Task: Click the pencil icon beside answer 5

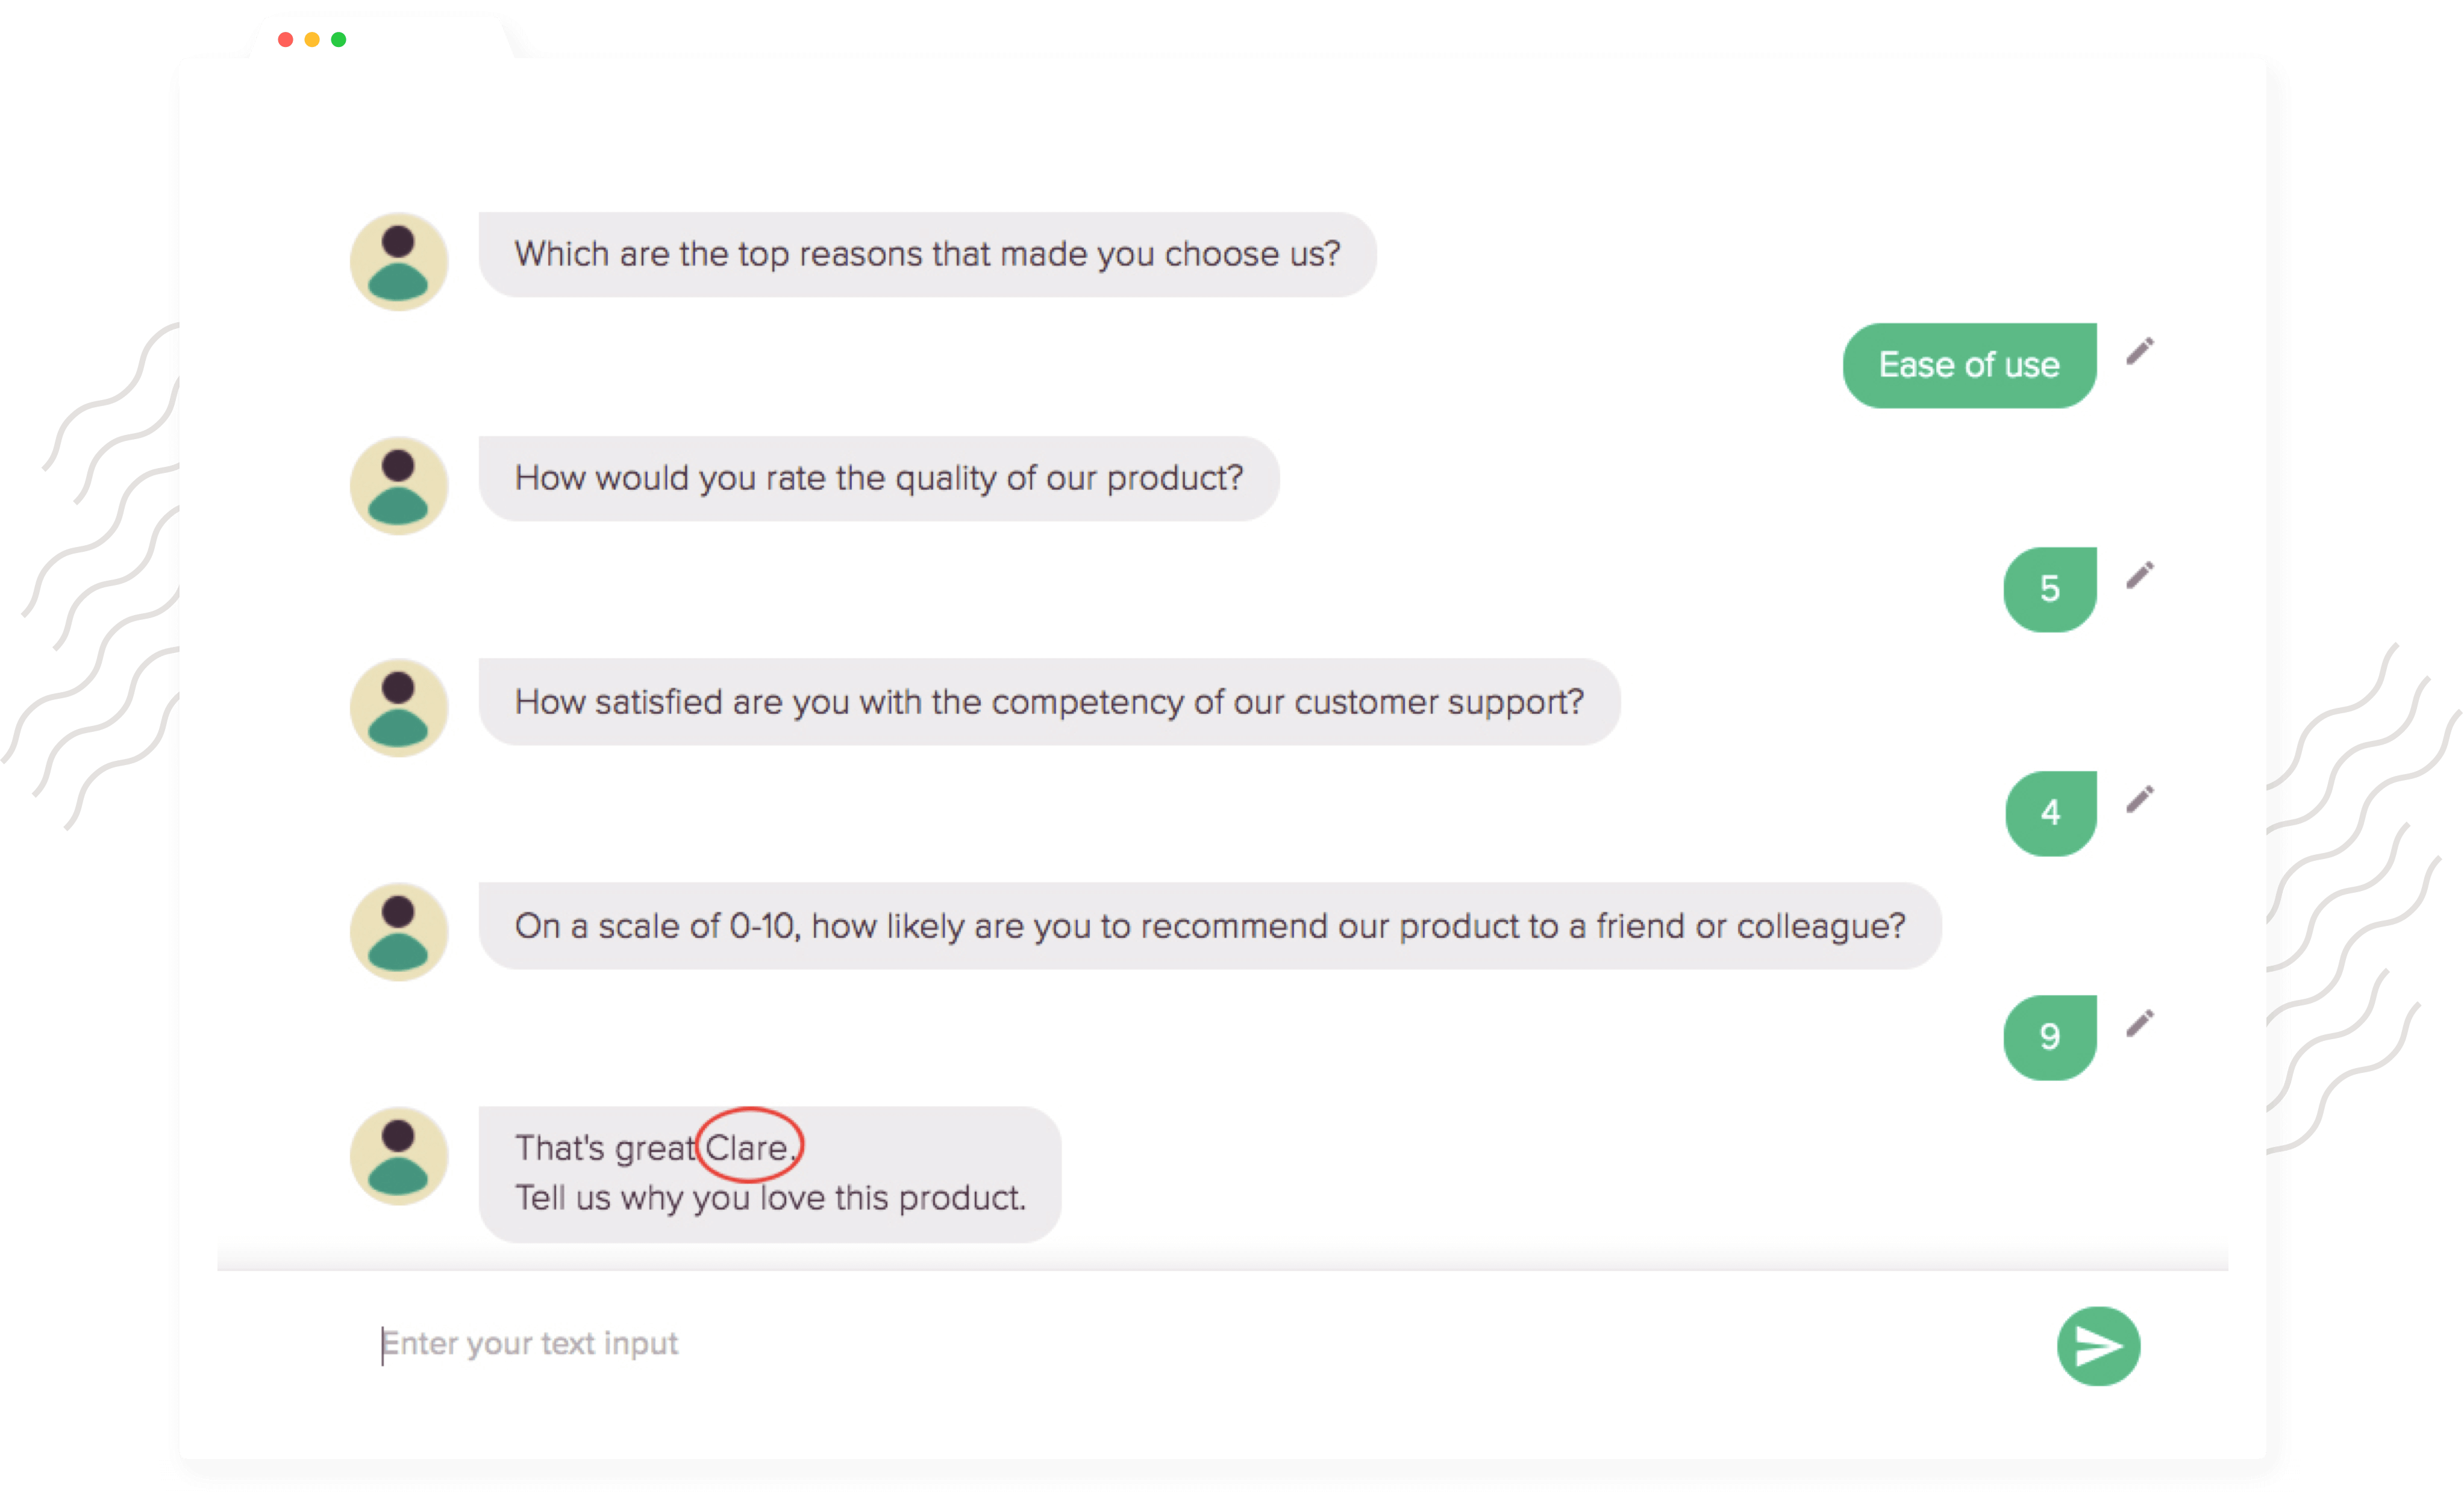Action: (2139, 575)
